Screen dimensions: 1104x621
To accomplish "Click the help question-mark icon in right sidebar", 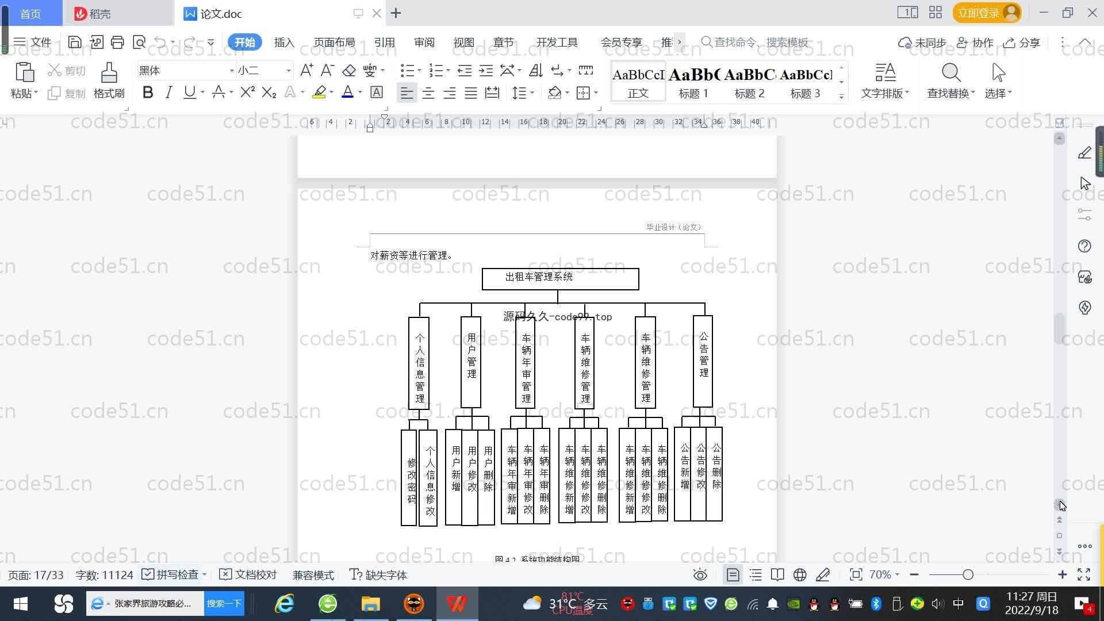I will click(x=1084, y=246).
